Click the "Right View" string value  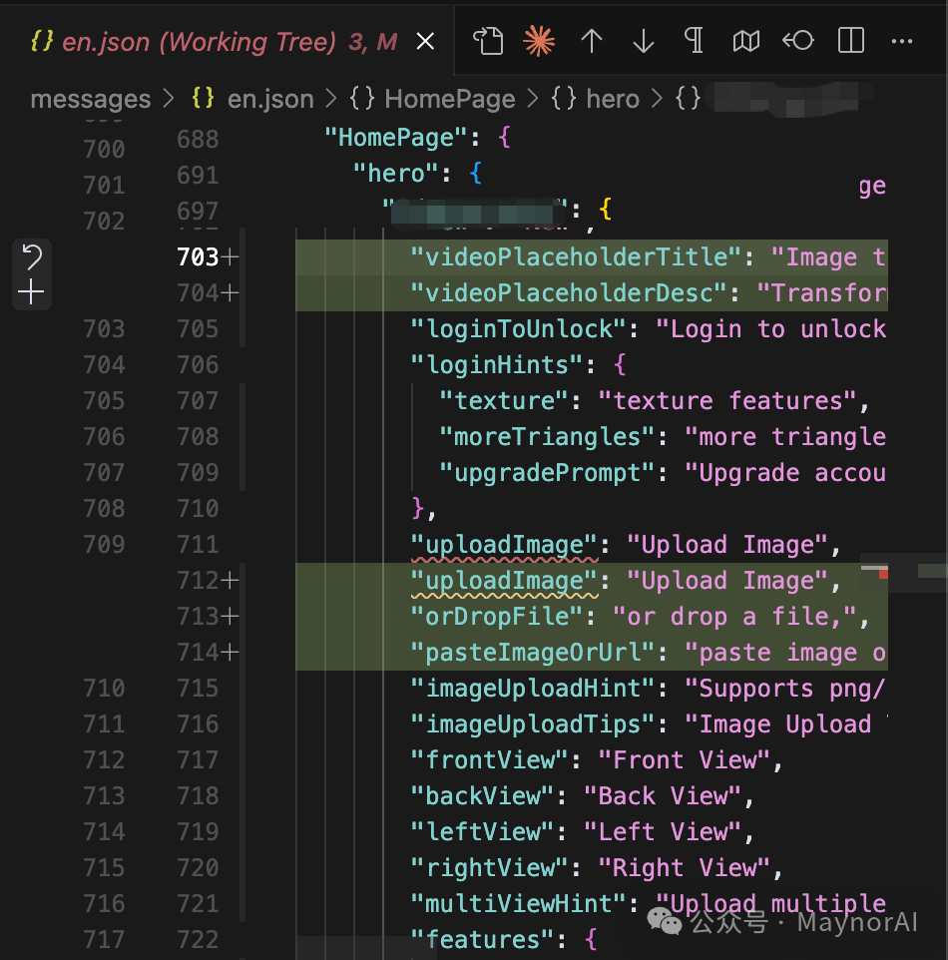(x=684, y=868)
